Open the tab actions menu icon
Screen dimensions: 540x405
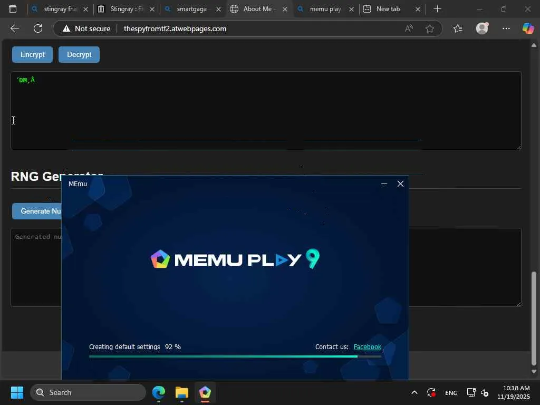13,9
